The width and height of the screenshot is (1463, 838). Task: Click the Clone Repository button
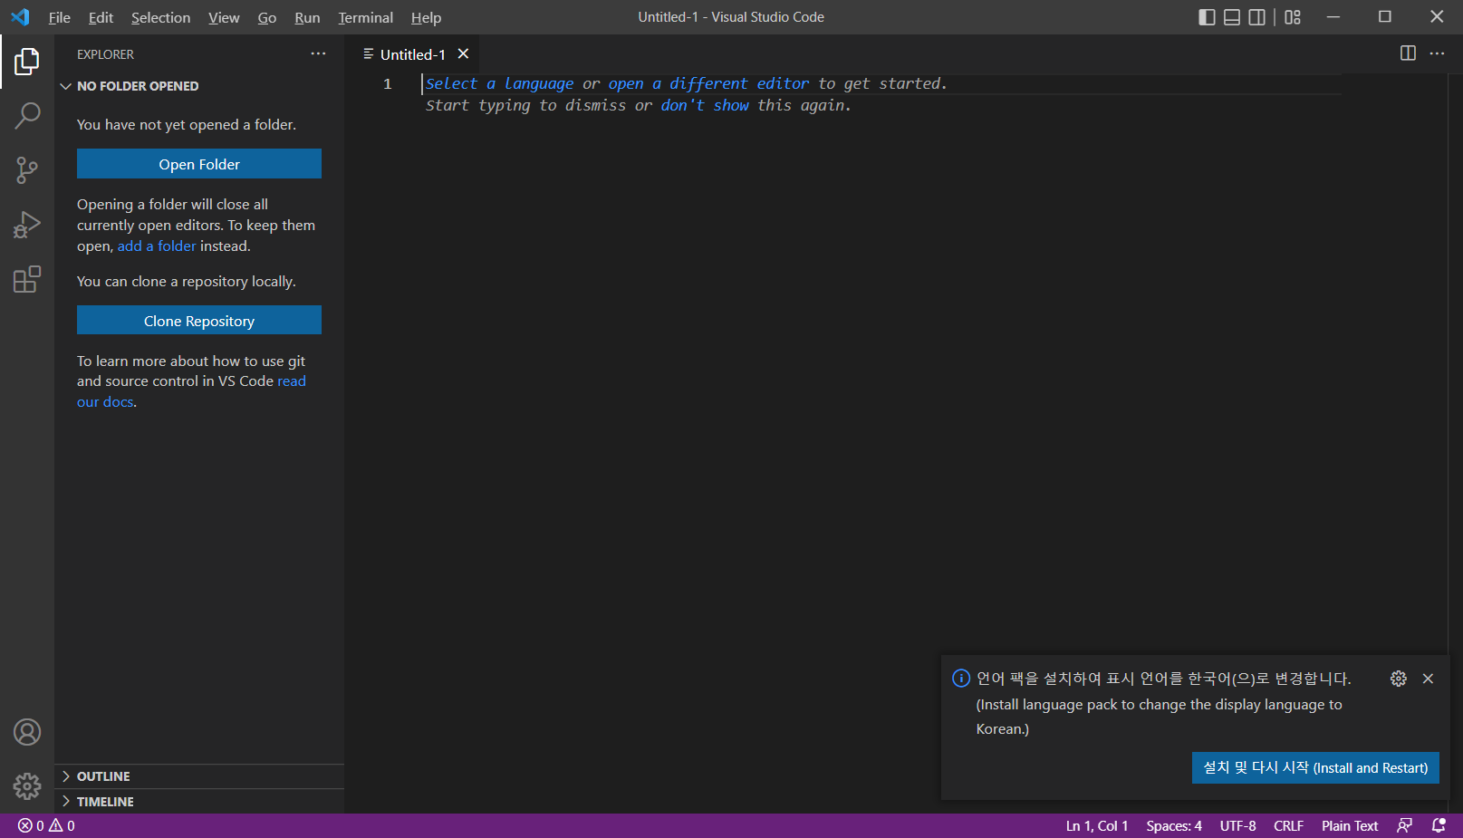(199, 321)
